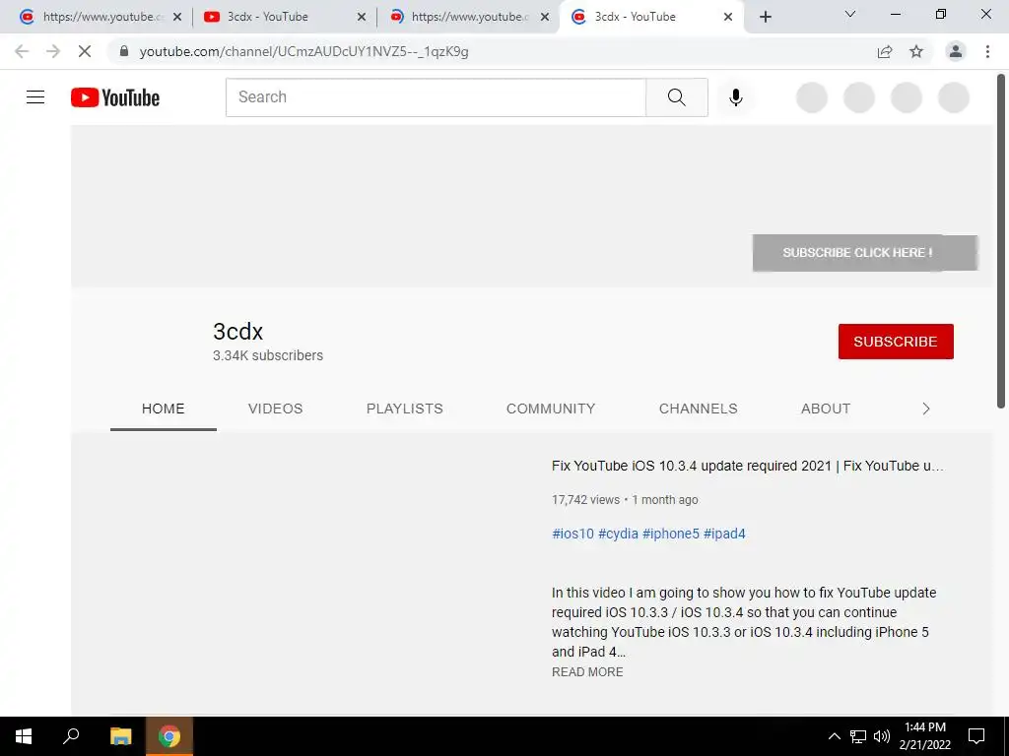Click the search magnifier button

[x=676, y=97]
